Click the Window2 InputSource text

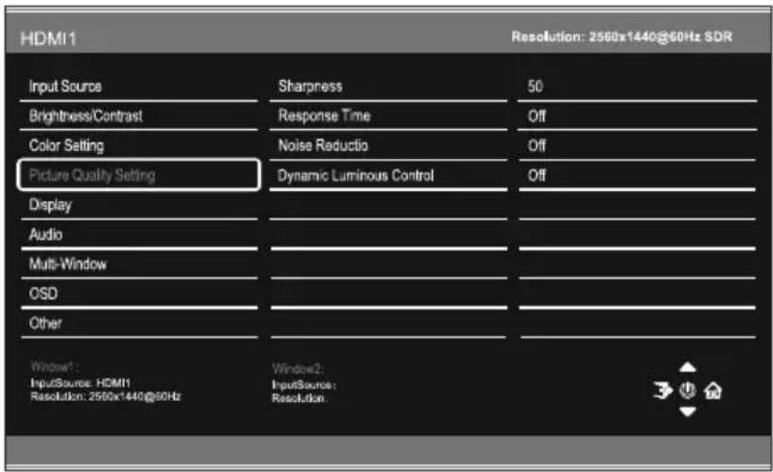click(x=304, y=385)
